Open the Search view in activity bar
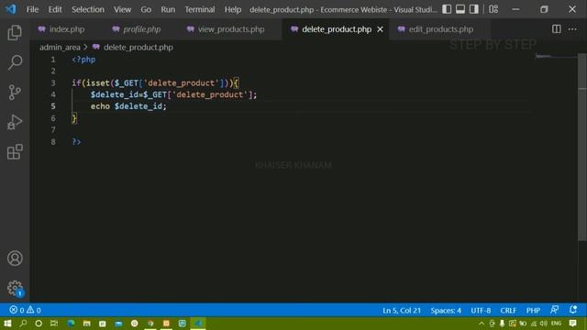Image resolution: width=587 pixels, height=330 pixels. (15, 62)
